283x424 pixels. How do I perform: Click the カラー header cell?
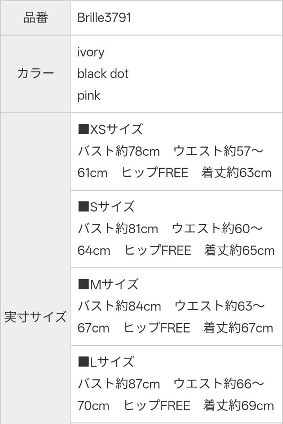36,74
